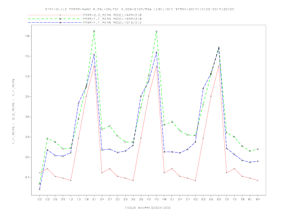Click x-axis tick label 06
281x217 pixels.
(x=55, y=199)
